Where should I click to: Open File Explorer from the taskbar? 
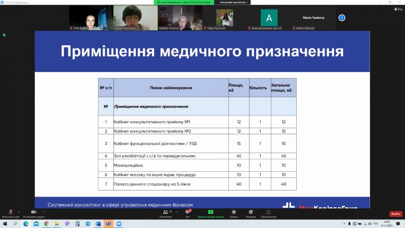point(57,224)
